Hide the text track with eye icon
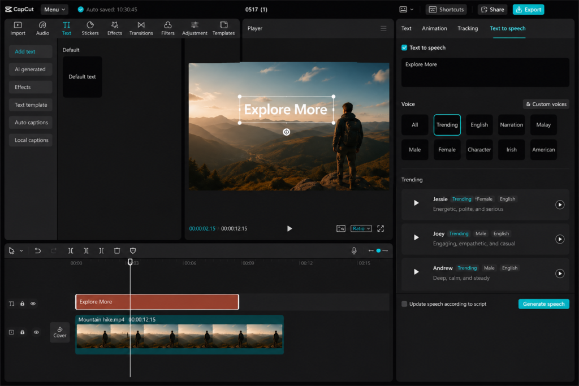579x386 pixels. [x=33, y=303]
